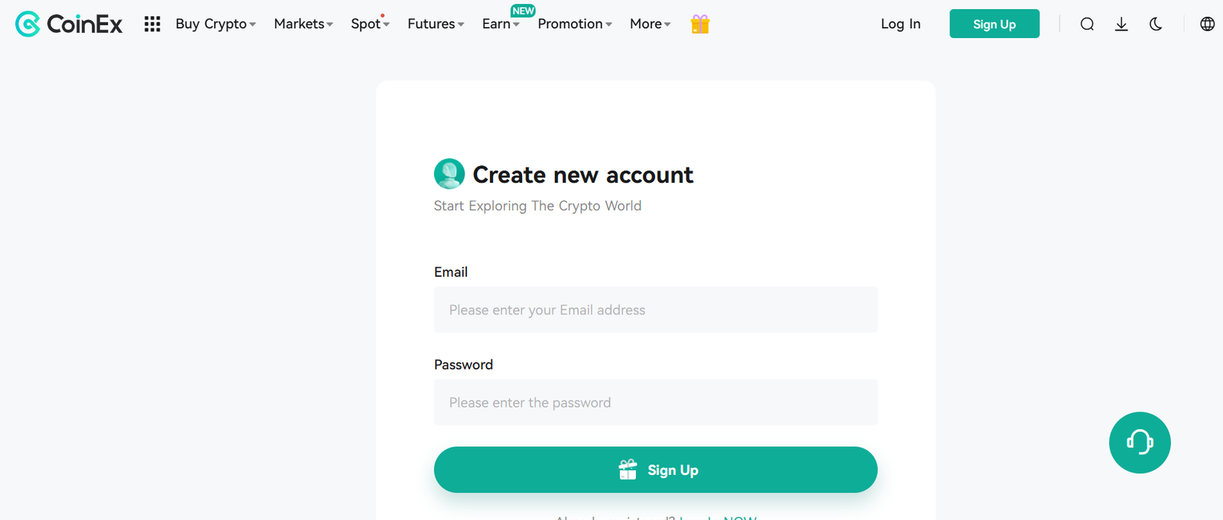Viewport: 1223px width, 520px height.
Task: Click the avatar icon beside Create new account
Action: tap(449, 174)
